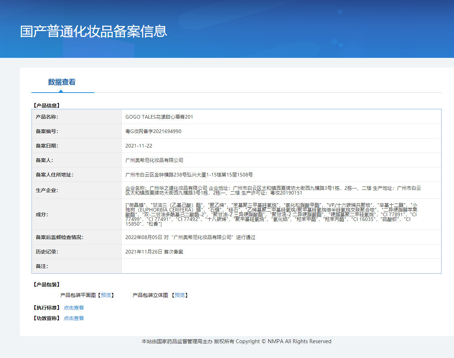Select product name GOGO TALES花漾甜心唇膏201

pos(159,117)
